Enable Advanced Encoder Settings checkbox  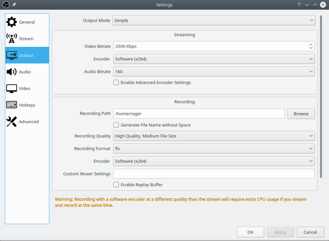116,83
